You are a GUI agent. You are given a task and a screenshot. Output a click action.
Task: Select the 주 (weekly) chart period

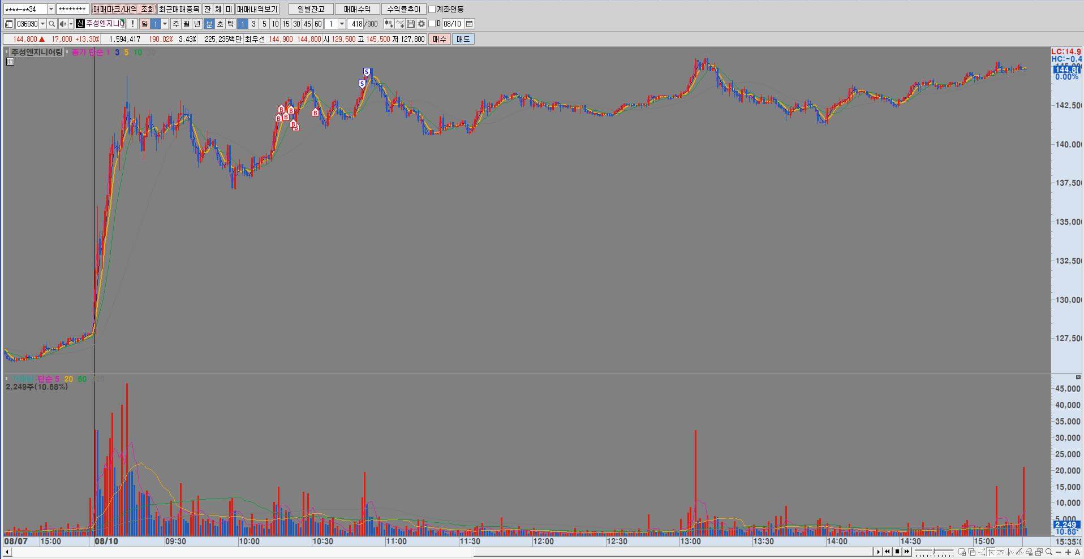click(x=176, y=24)
